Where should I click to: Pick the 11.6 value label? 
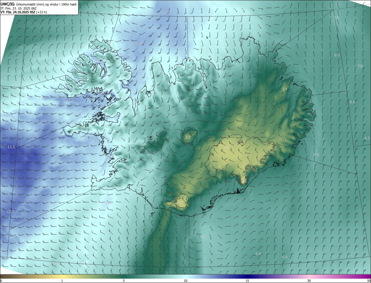point(139,44)
